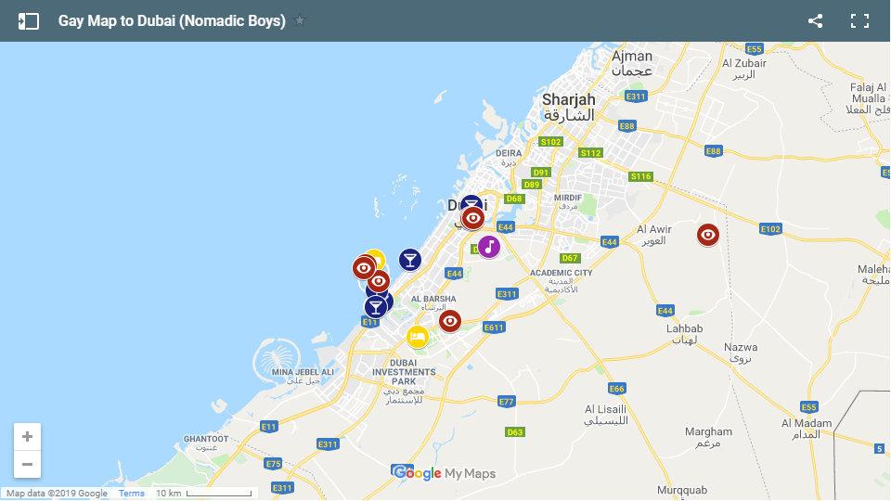Screen dimensions: 891x501
Task: Select the eye marker near Al Awir
Action: [x=708, y=235]
